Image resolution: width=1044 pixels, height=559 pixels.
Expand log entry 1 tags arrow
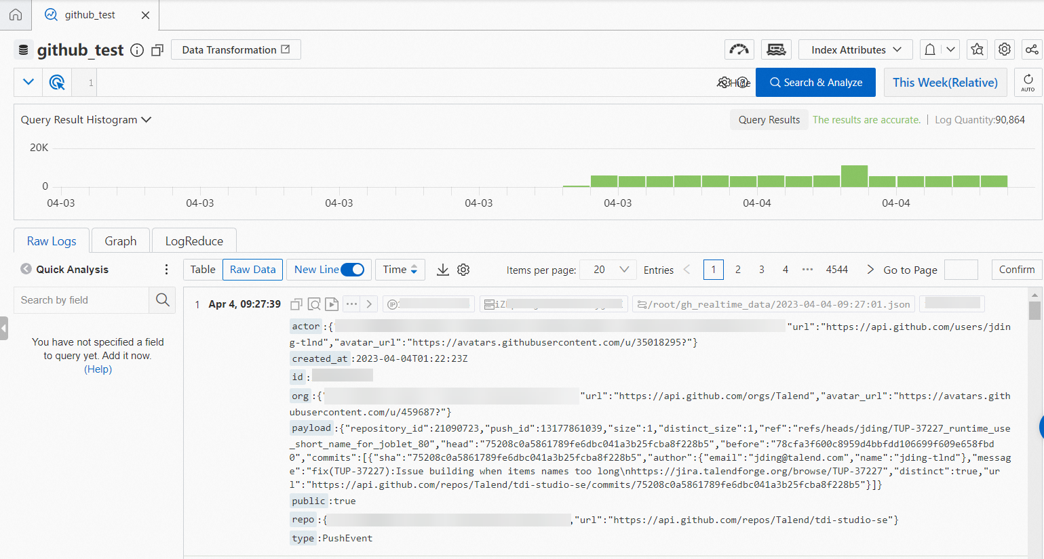tap(369, 304)
